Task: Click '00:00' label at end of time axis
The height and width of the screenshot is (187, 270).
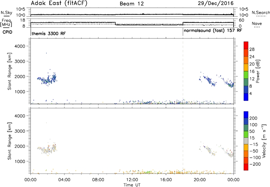Action: pyautogui.click(x=234, y=180)
